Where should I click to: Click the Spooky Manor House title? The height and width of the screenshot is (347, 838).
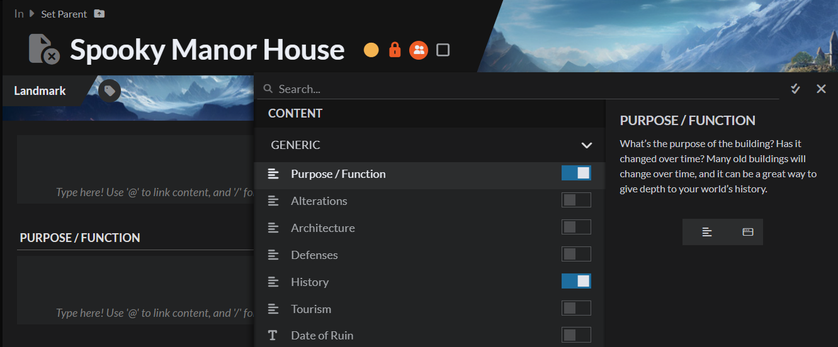pos(207,50)
